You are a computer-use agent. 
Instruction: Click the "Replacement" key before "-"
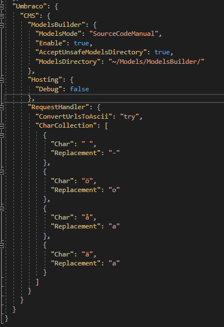(76, 153)
